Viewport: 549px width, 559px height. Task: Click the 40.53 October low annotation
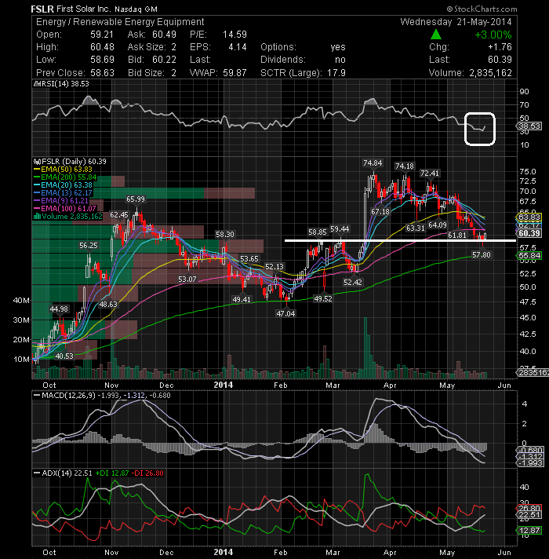(64, 356)
